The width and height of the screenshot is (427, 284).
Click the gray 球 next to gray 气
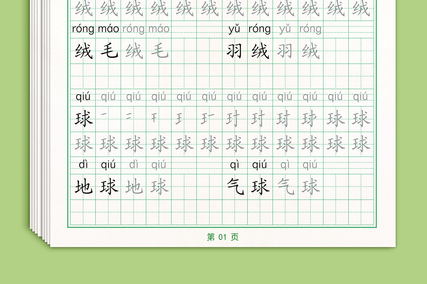311,187
